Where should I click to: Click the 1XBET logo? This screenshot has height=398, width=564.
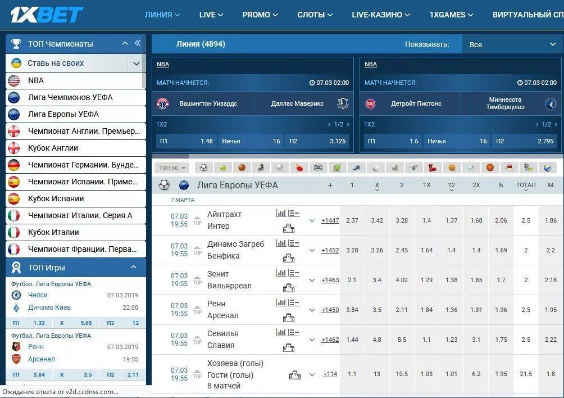tap(47, 15)
